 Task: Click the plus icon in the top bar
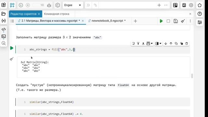(159, 5)
